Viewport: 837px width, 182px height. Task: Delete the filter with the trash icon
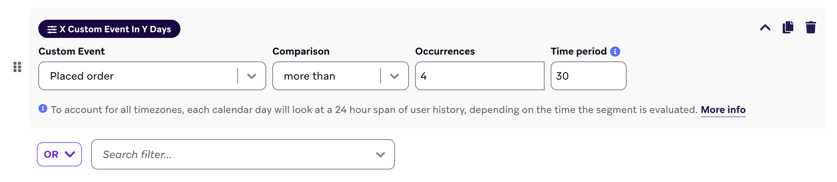811,27
